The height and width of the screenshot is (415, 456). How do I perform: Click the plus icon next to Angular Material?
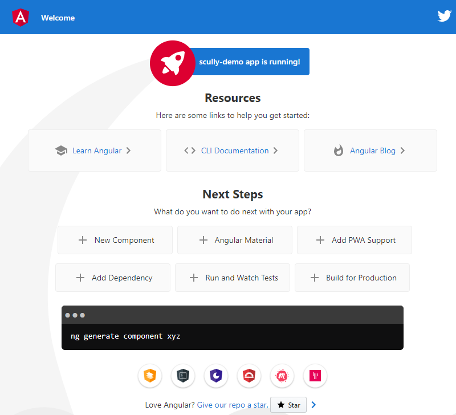coord(203,240)
